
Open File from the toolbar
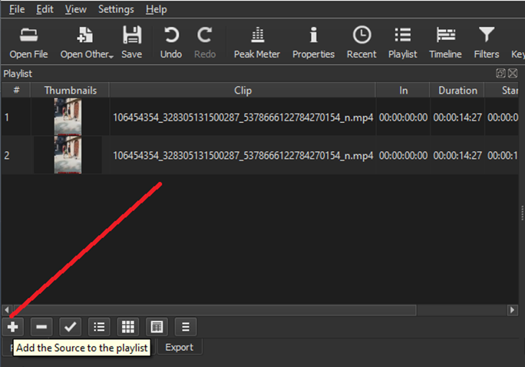click(x=29, y=42)
